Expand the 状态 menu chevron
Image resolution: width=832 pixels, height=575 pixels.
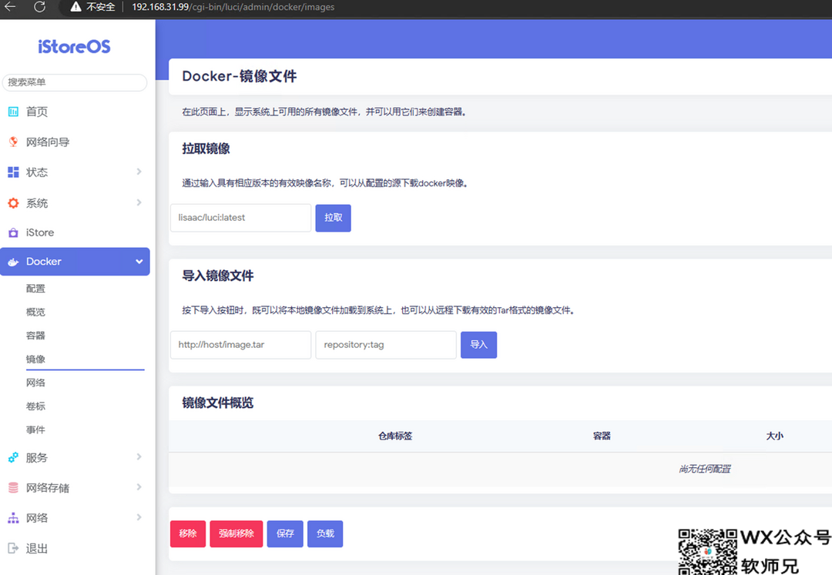[x=139, y=172]
